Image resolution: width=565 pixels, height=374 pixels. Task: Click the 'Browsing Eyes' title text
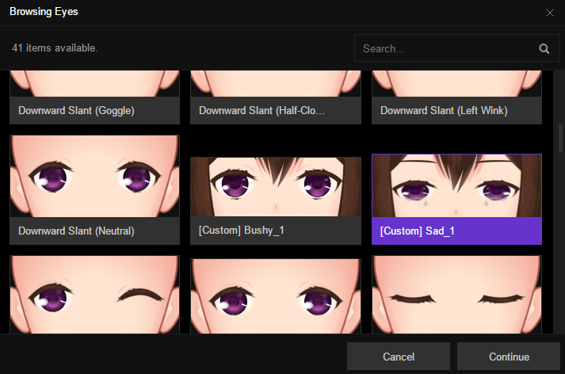(x=44, y=12)
